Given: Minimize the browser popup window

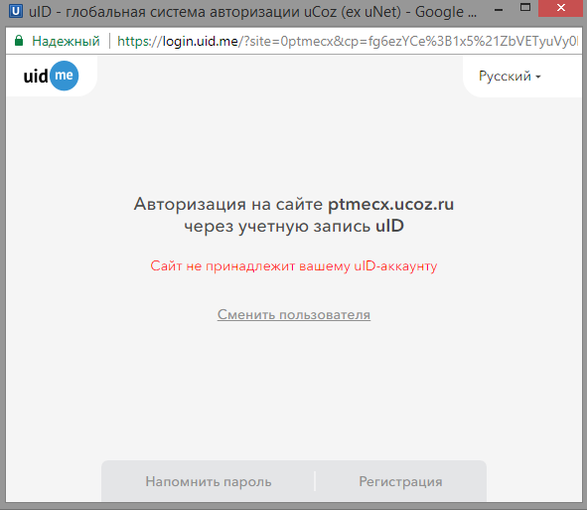Looking at the screenshot, I should pos(499,10).
